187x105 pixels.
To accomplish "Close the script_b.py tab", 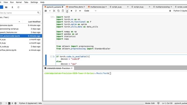I will tap(150, 7).
